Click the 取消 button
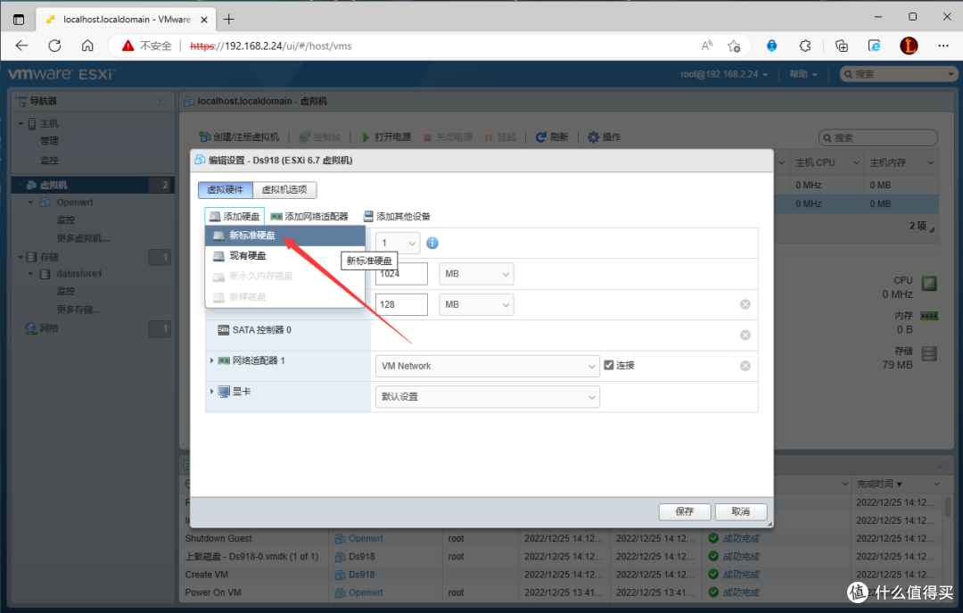 click(x=740, y=512)
